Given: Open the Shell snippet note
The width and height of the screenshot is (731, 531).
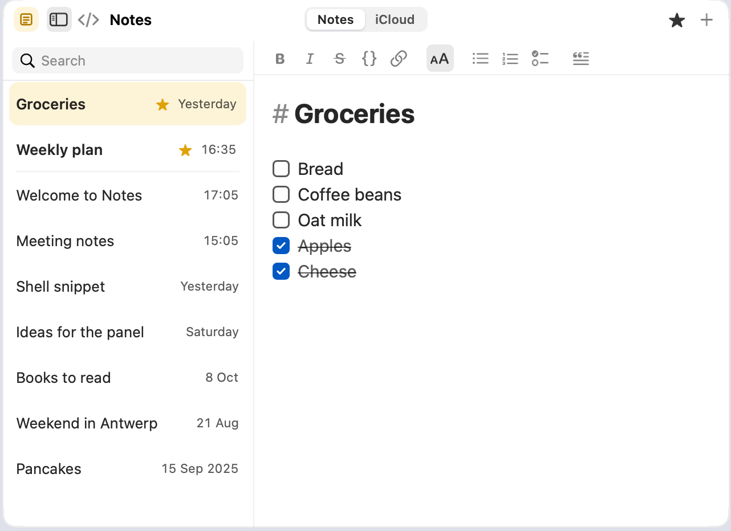Looking at the screenshot, I should [x=128, y=287].
